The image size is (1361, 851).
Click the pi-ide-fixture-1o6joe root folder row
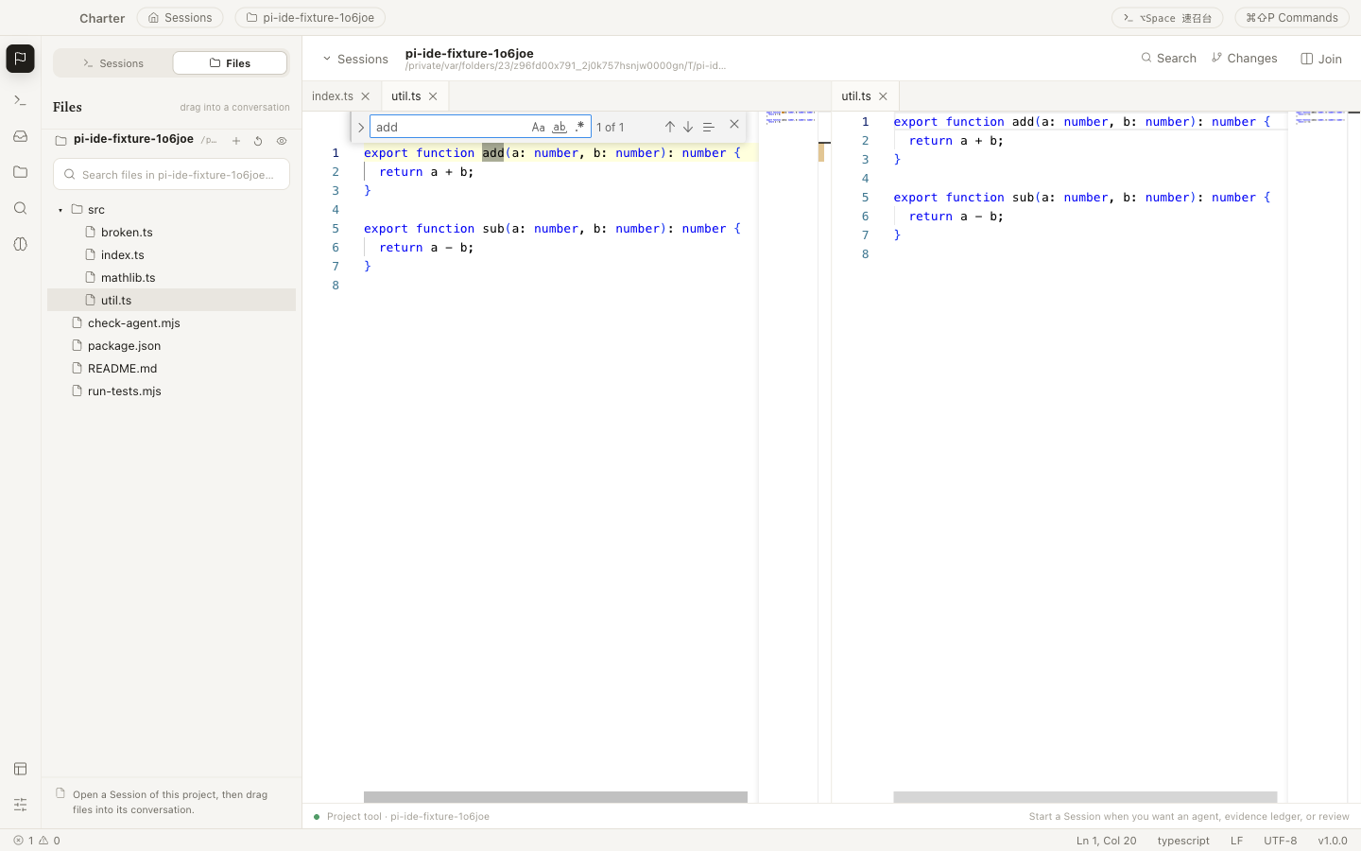134,140
